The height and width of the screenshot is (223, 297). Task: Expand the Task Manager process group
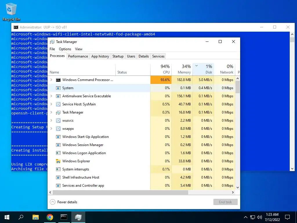[x=51, y=112]
